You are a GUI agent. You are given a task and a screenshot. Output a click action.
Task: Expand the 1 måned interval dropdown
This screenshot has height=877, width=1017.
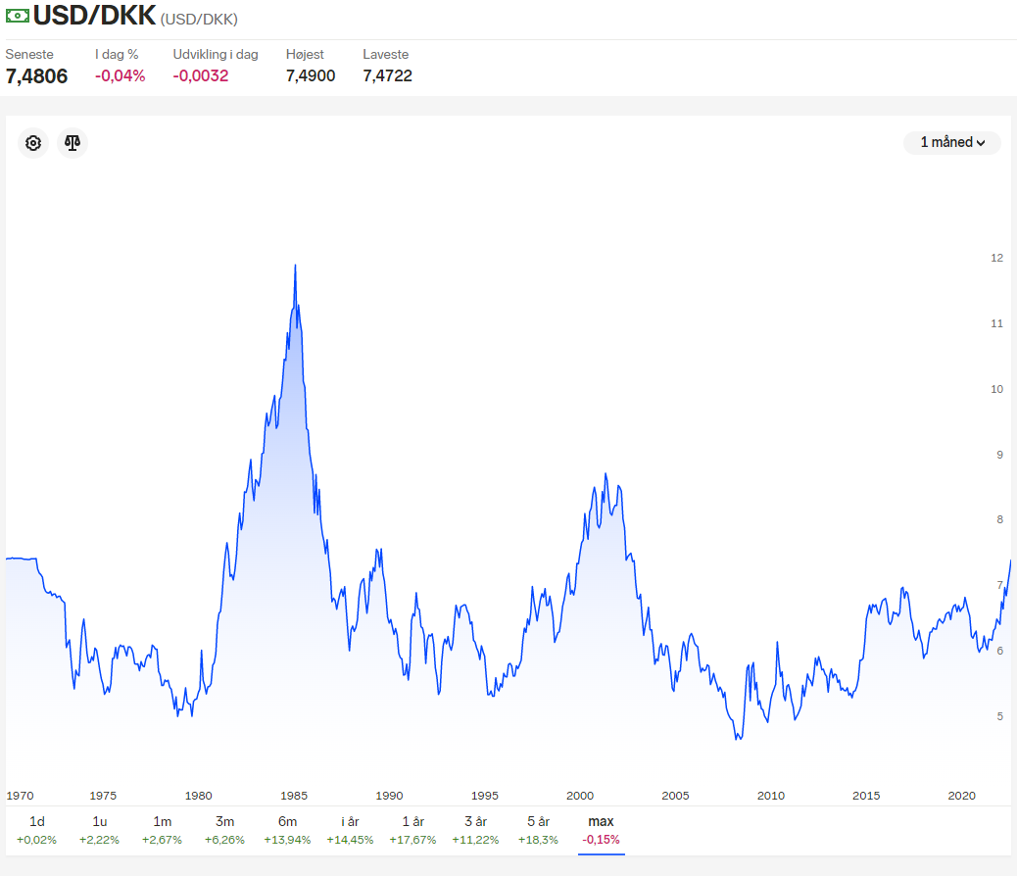point(952,142)
